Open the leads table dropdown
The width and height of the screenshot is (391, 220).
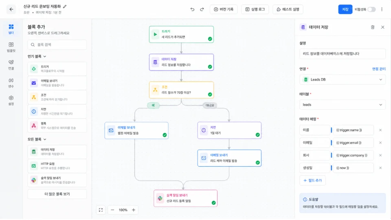tap(343, 105)
